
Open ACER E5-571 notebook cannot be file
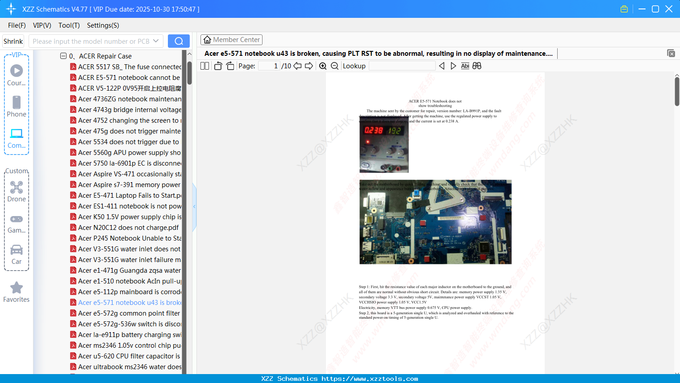coord(125,77)
